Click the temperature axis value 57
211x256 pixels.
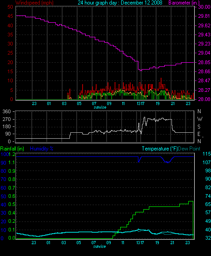208,212
